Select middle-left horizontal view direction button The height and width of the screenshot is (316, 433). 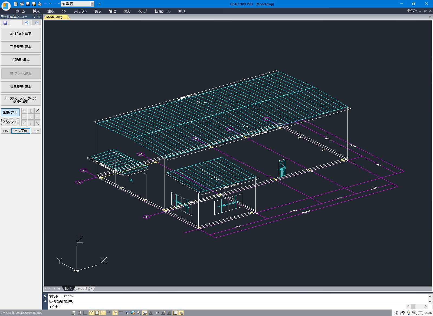click(24, 117)
